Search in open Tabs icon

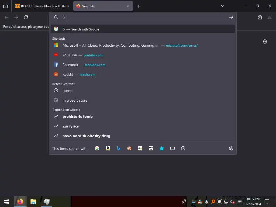(172, 149)
